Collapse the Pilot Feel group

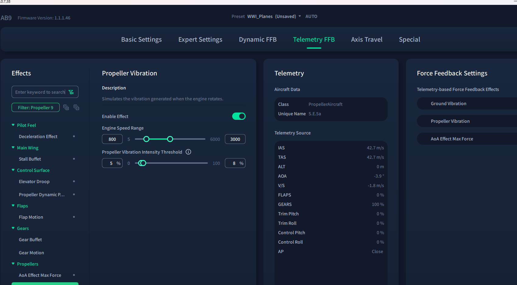pos(13,125)
